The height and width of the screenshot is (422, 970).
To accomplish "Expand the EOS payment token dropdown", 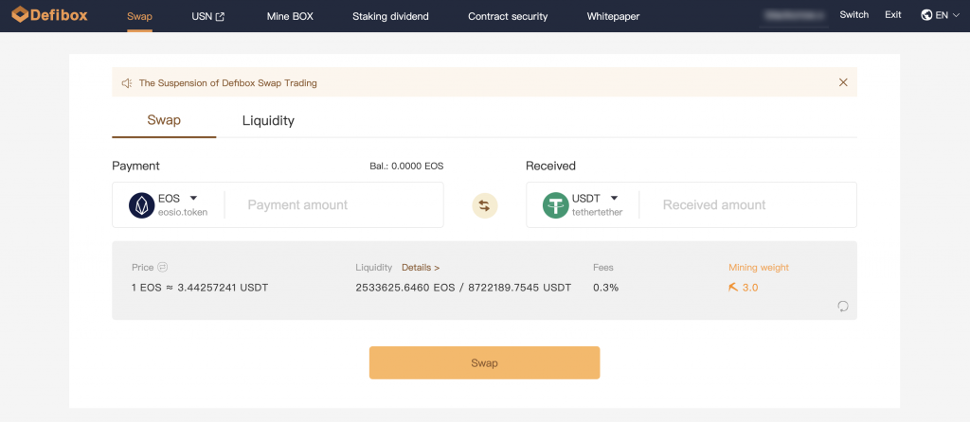I will pos(193,199).
